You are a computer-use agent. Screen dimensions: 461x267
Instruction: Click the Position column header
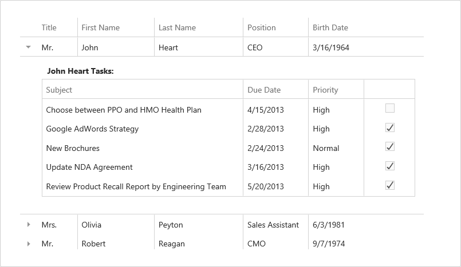click(261, 27)
